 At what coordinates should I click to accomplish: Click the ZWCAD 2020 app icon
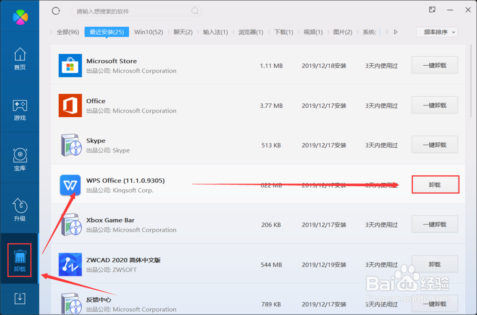70,264
